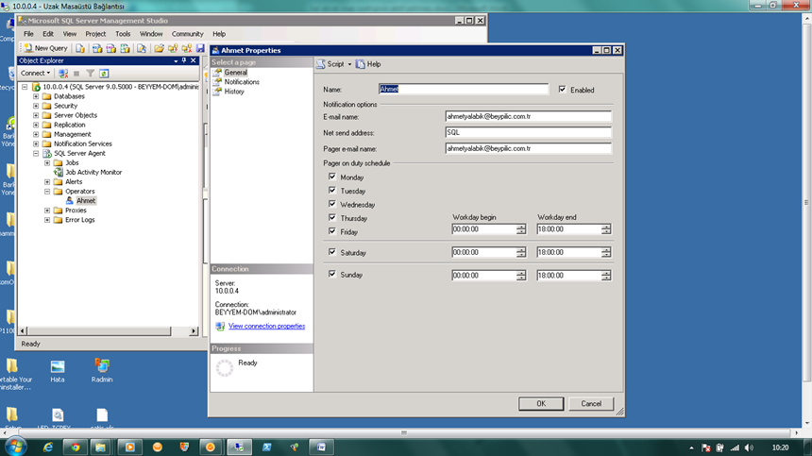812x456 pixels.
Task: Open the Tools menu
Action: pos(123,34)
